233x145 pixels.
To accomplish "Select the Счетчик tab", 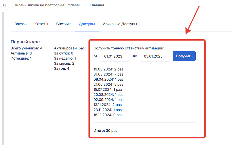I will click(63, 24).
